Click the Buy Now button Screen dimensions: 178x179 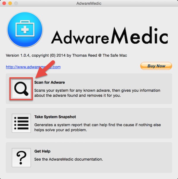pyautogui.click(x=156, y=66)
